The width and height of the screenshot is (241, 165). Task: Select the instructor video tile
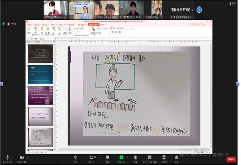81,10
